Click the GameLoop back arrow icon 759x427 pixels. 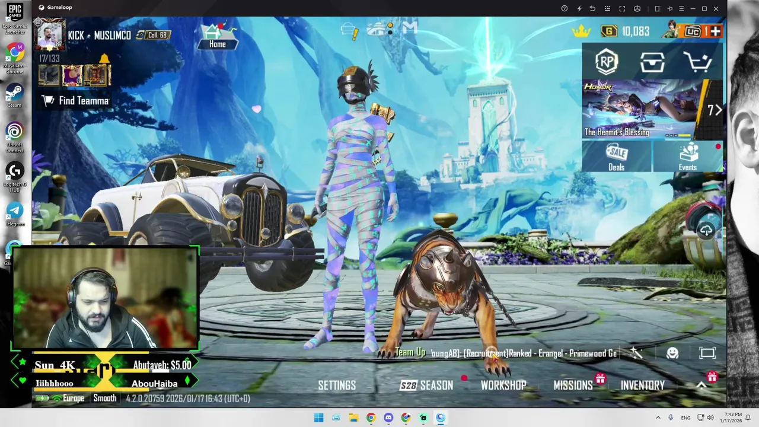point(592,8)
